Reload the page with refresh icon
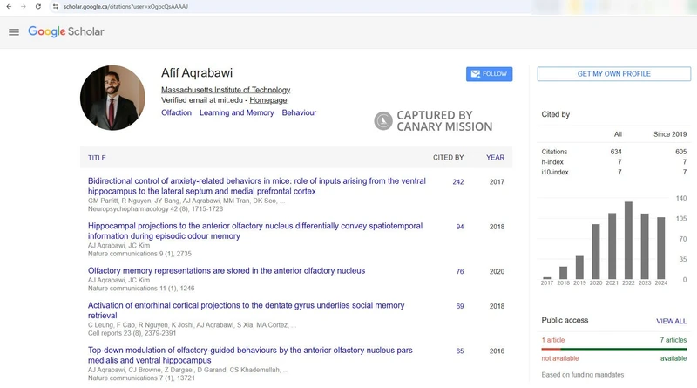Screen dimensions: 697x388 [38, 7]
